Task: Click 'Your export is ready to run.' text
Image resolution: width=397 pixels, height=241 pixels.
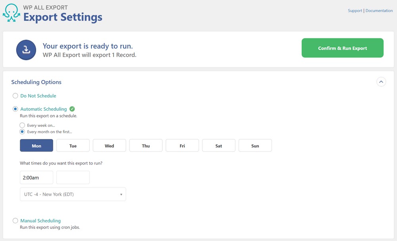Action: click(88, 46)
